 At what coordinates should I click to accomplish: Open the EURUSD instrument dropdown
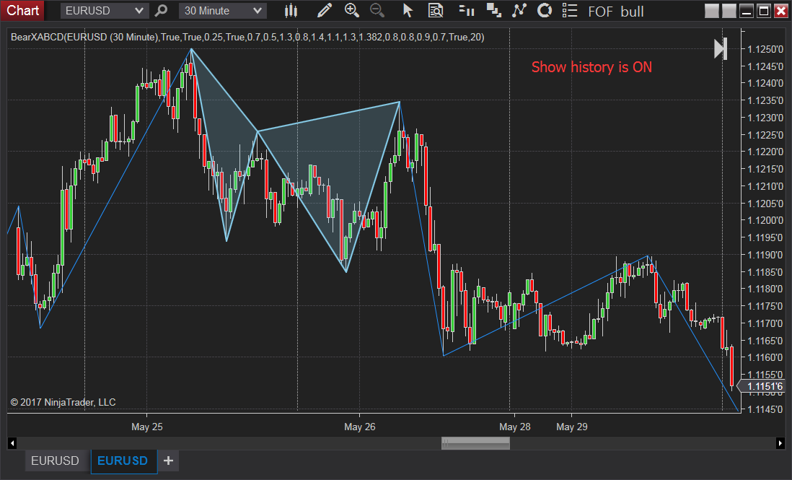point(103,11)
